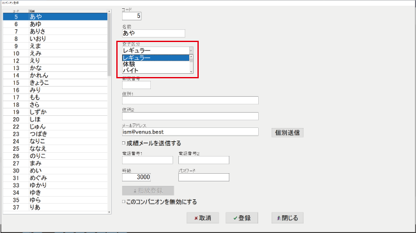This screenshot has height=233, width=416.
Task: Focus the メールアドレス field
Action: [190, 132]
